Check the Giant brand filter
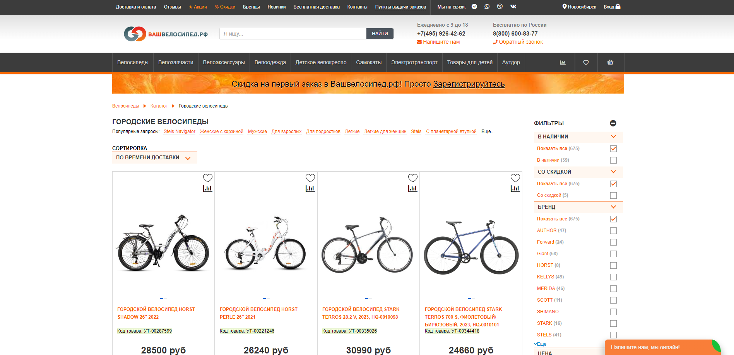 pos(613,254)
